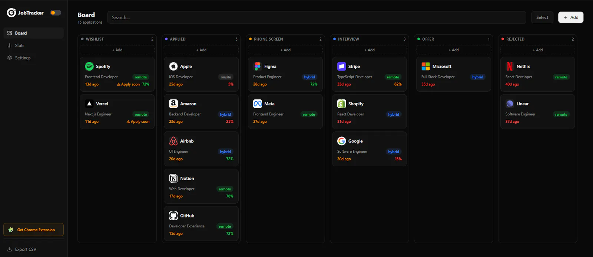Click the Meta logo icon
The width and height of the screenshot is (593, 257).
pos(258,104)
